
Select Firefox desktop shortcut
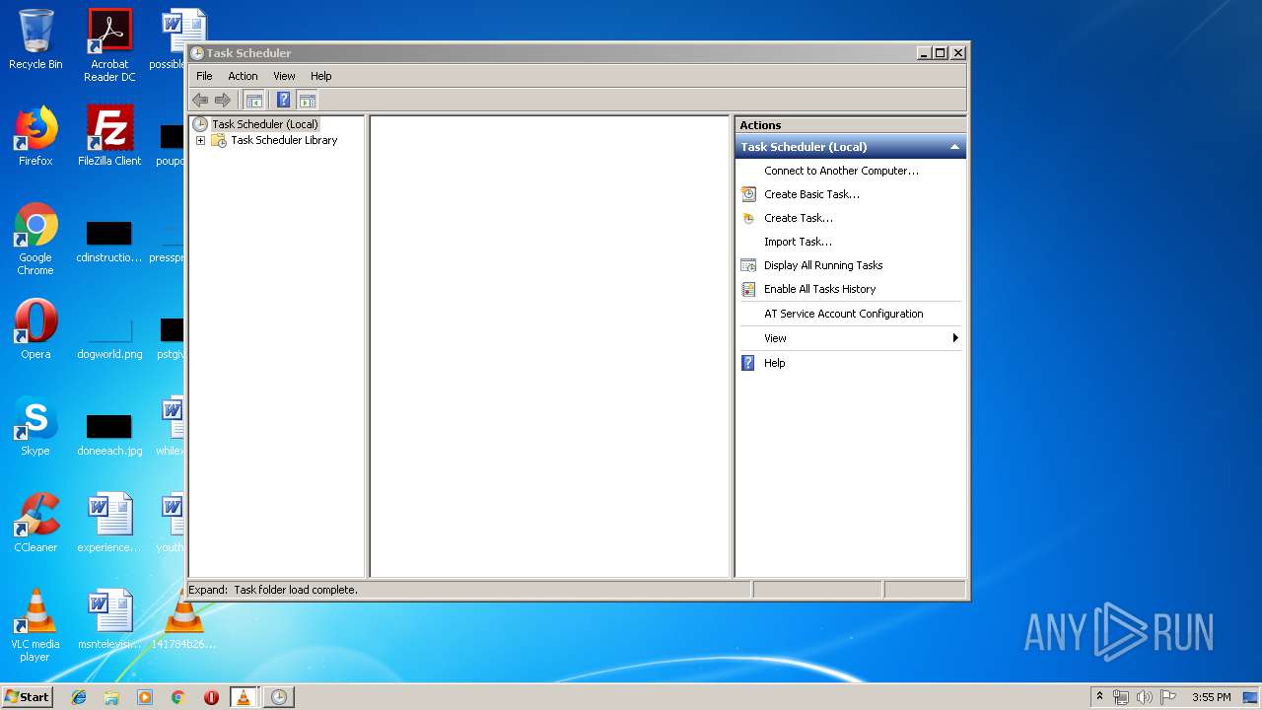pyautogui.click(x=35, y=136)
